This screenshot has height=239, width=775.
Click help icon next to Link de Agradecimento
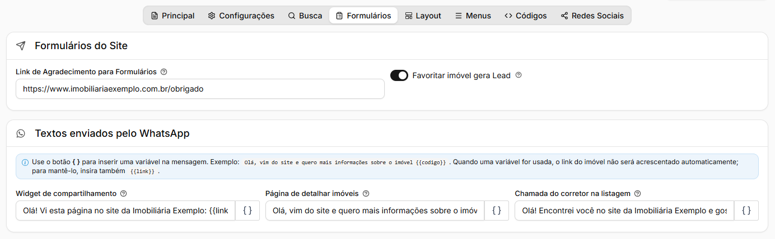pos(164,72)
